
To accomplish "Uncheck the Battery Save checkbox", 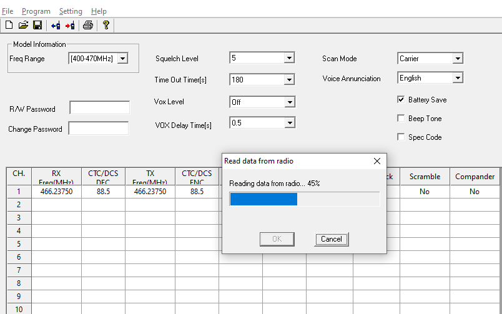I will point(401,99).
